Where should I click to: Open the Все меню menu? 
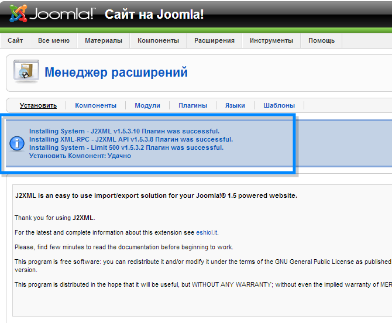point(54,40)
